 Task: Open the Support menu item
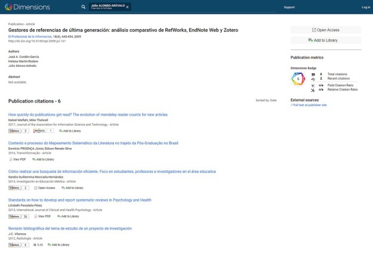coord(289,7)
